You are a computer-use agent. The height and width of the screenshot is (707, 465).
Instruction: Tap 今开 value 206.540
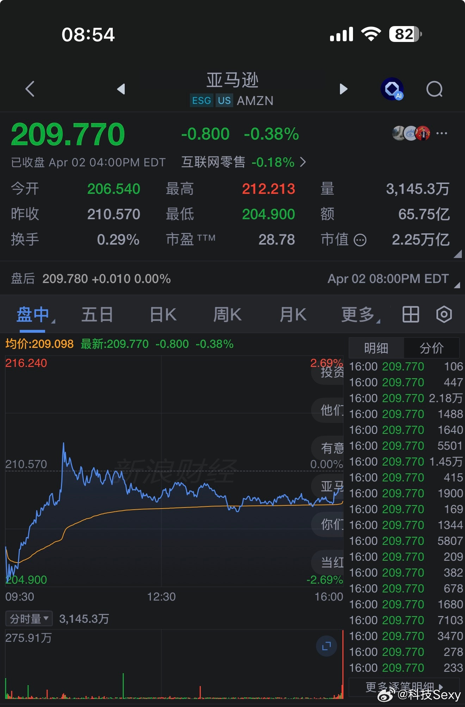pyautogui.click(x=114, y=189)
